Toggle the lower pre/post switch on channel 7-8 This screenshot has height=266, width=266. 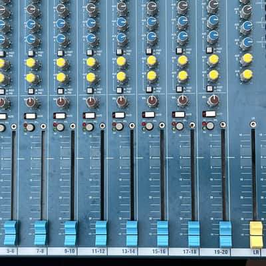[31, 91]
